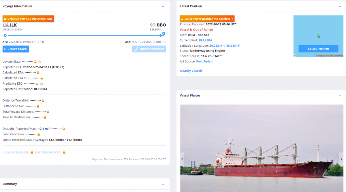Collapse the Vessel Photos panel
The width and height of the screenshot is (346, 192).
point(340,96)
